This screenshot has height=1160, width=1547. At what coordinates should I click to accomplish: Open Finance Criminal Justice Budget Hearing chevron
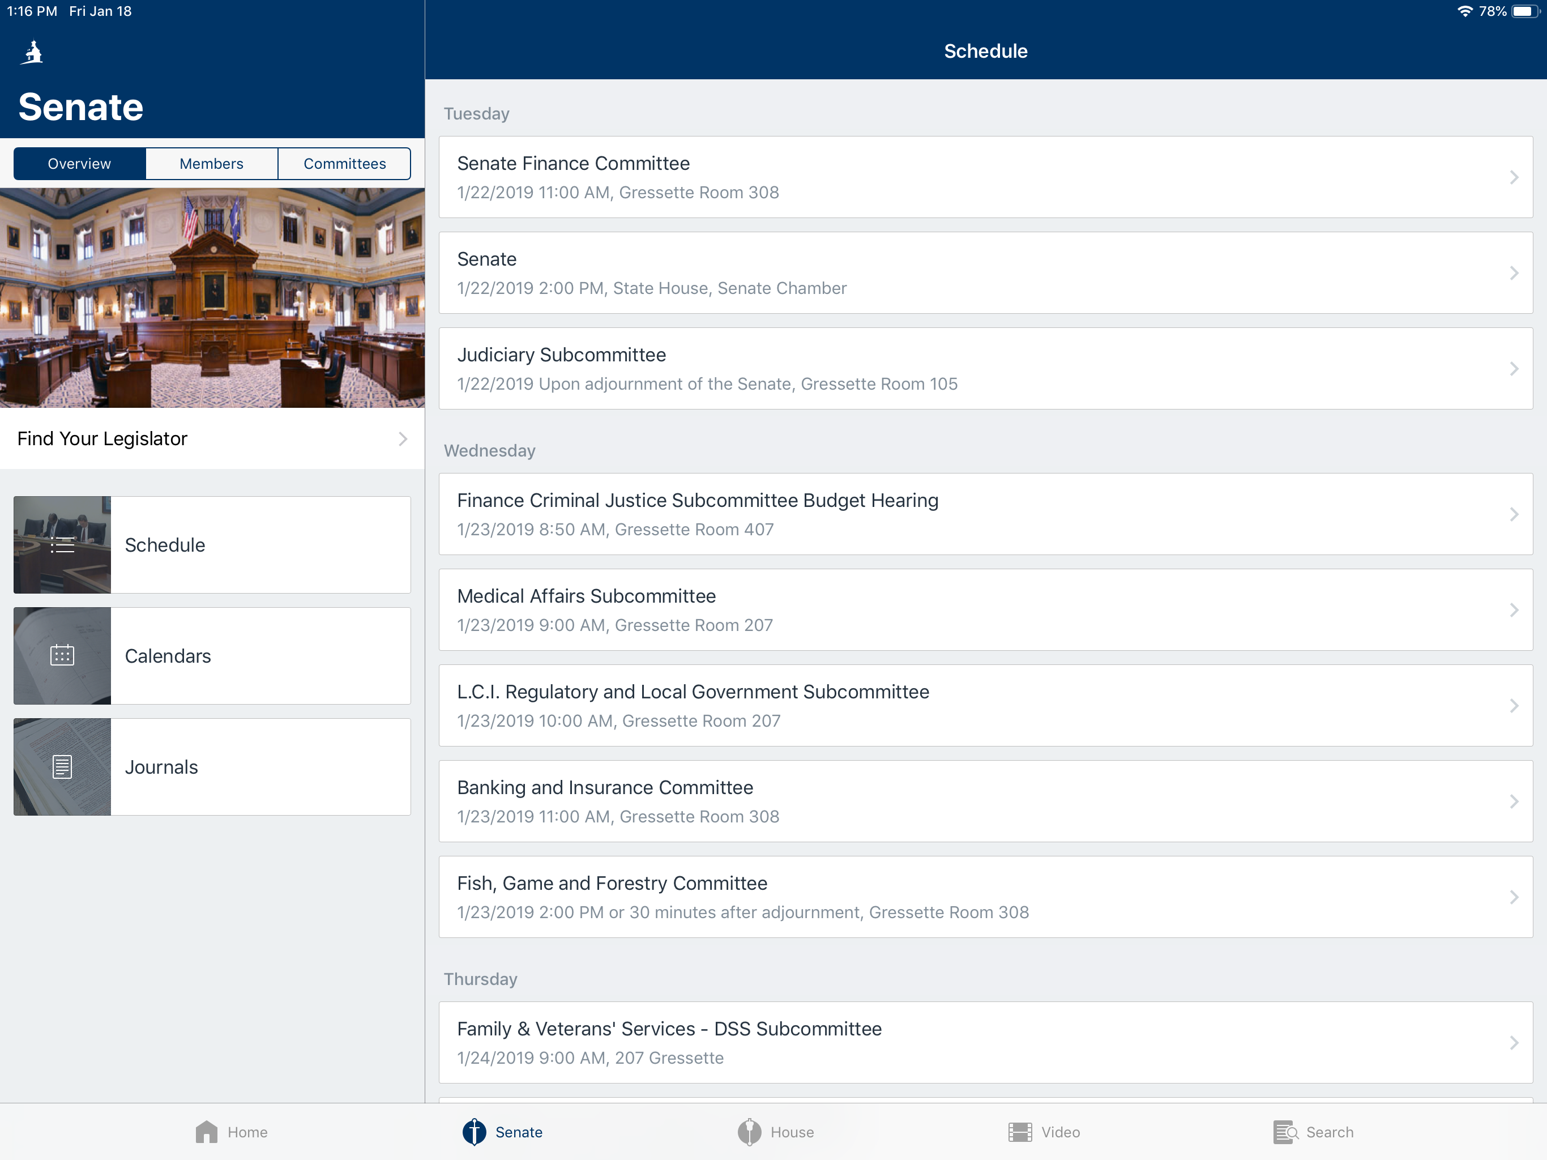click(1514, 514)
